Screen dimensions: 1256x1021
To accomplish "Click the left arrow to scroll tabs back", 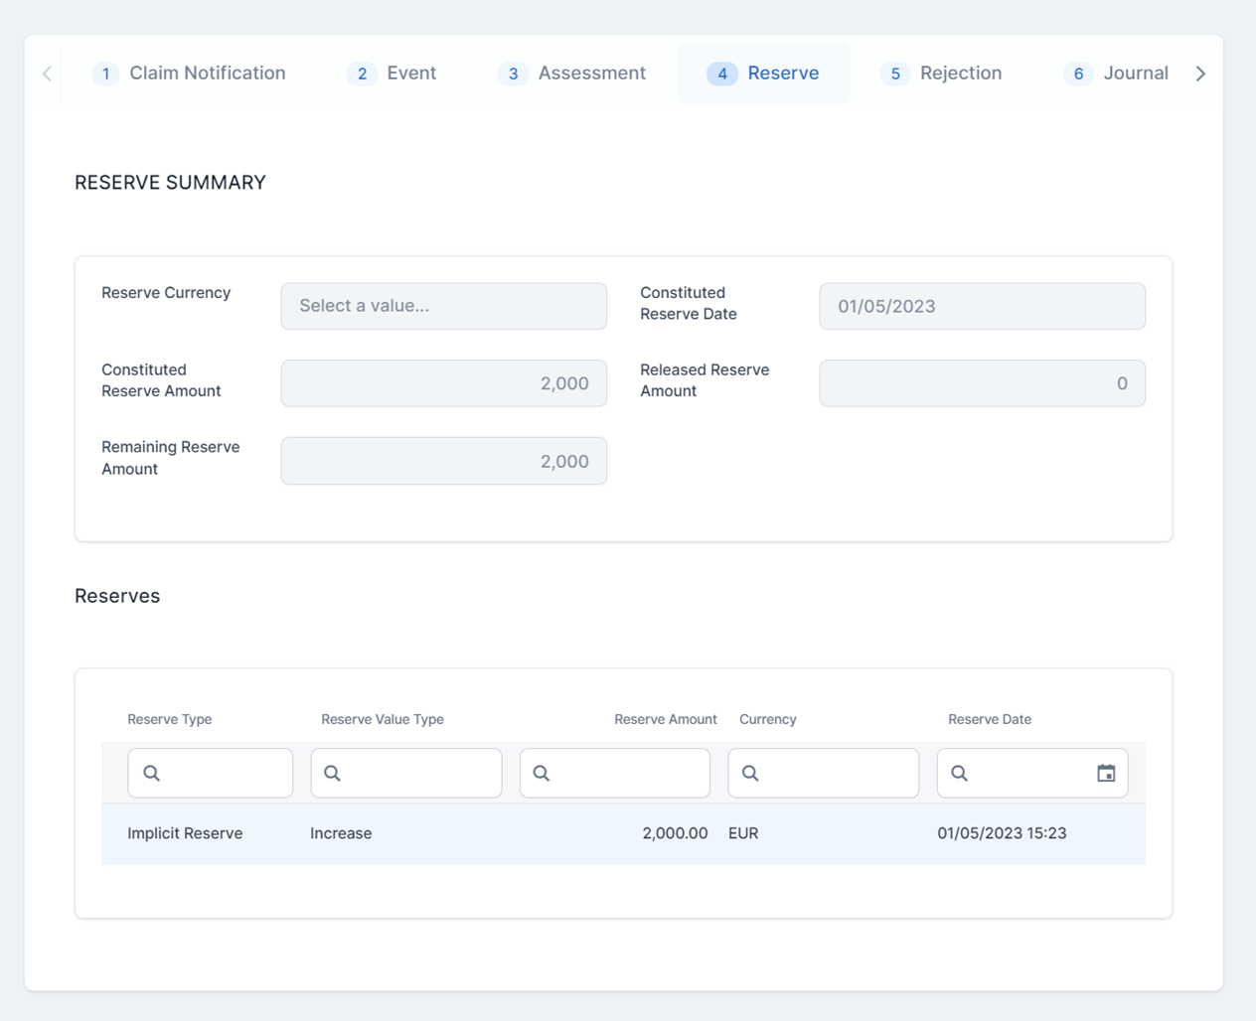I will coord(47,73).
